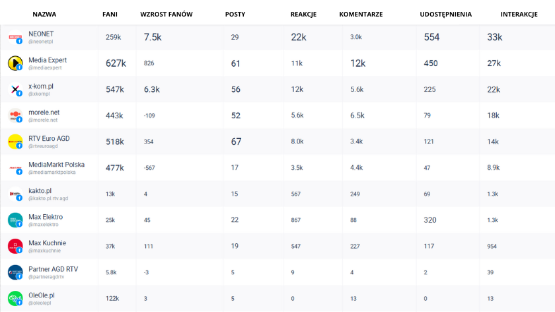555x312 pixels.
Task: Click the POSTY column header
Action: point(235,14)
